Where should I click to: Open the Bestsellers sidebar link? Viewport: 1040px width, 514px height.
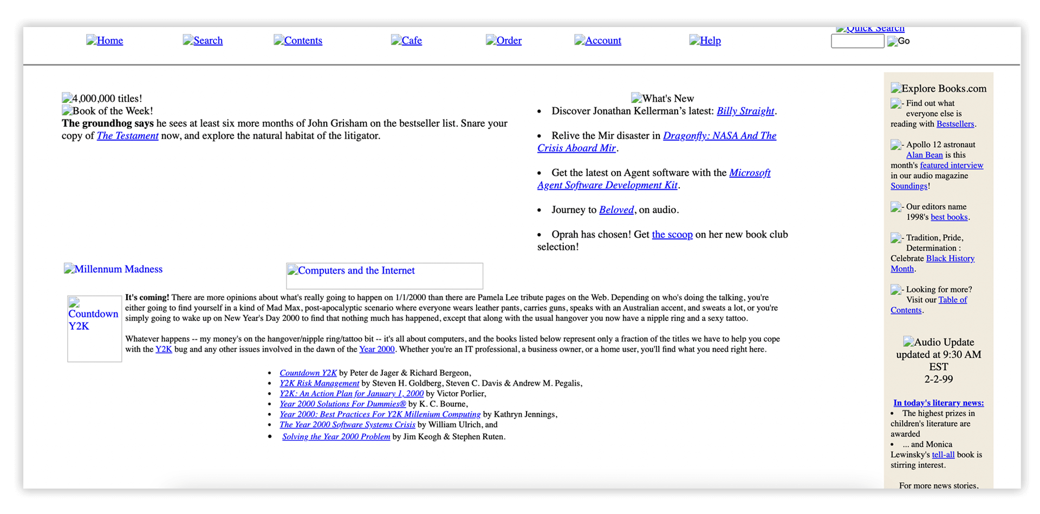pyautogui.click(x=955, y=124)
